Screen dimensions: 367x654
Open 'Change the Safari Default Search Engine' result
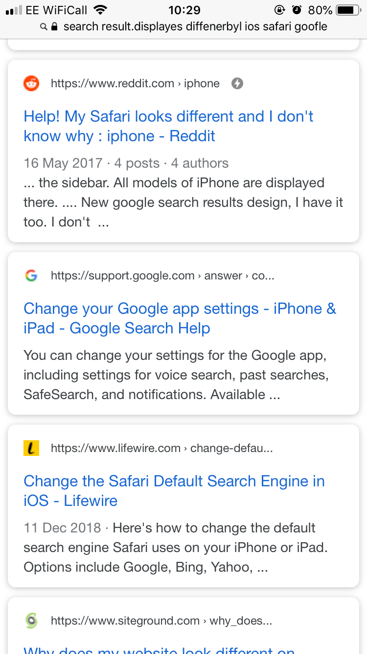click(174, 491)
